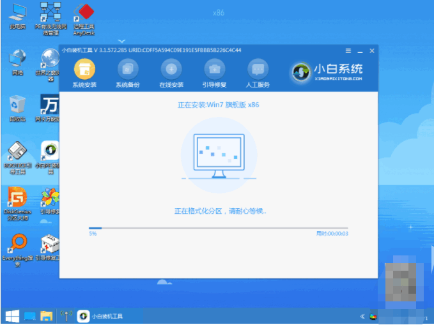The height and width of the screenshot is (325, 434).
Task: Click the colorful tray icon in taskbar
Action: click(x=373, y=317)
